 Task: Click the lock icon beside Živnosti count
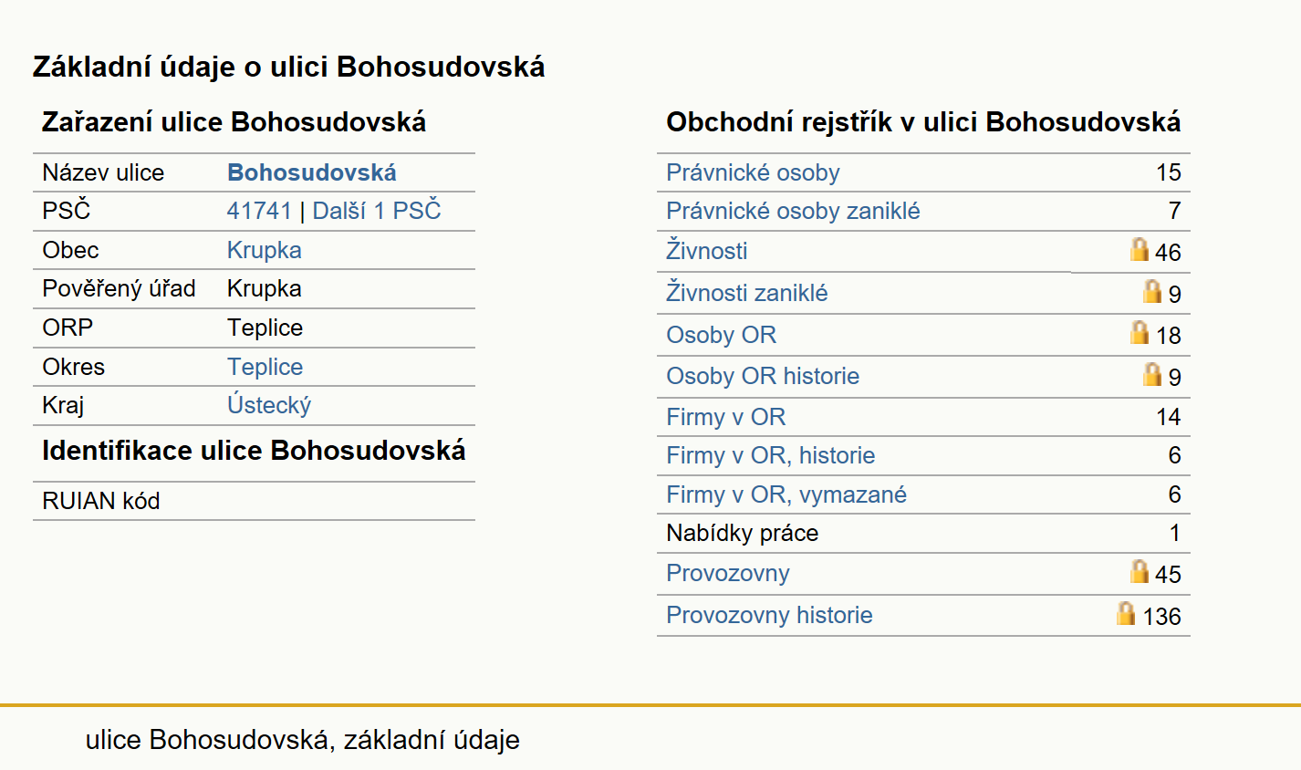coord(1140,249)
